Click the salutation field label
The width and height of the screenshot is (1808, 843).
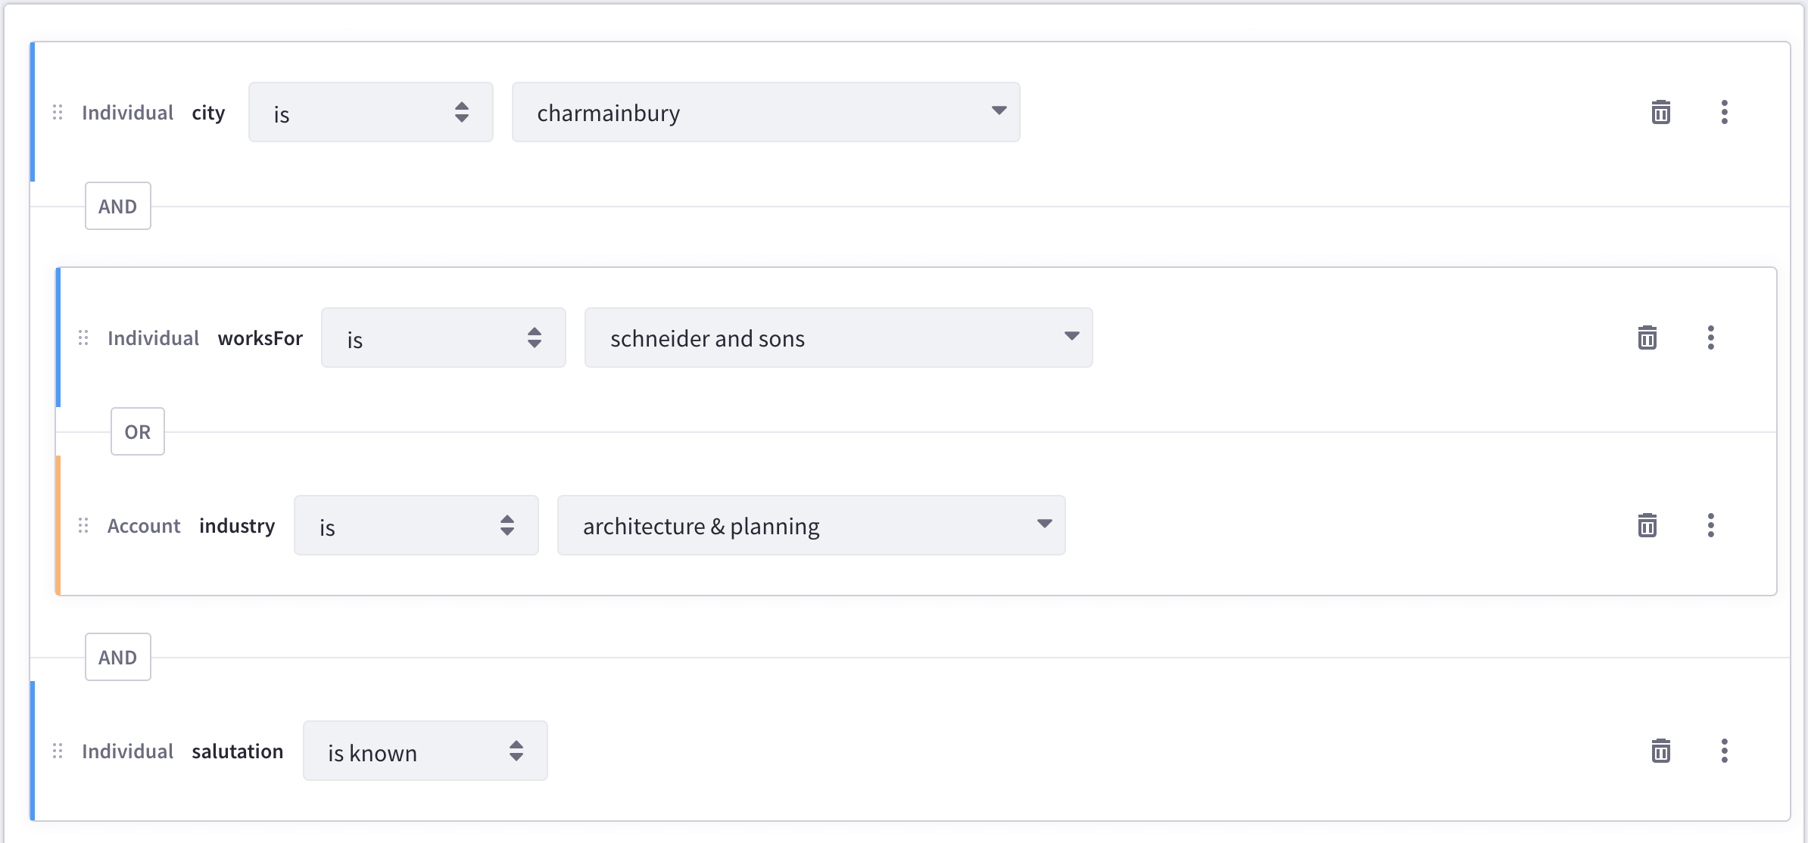coord(237,751)
